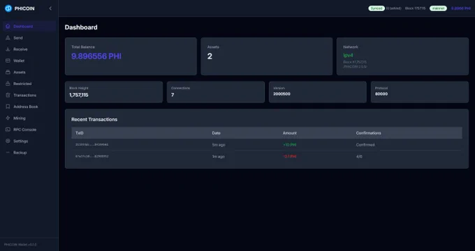Click the Send sidebar icon
475x251 pixels.
(8, 38)
